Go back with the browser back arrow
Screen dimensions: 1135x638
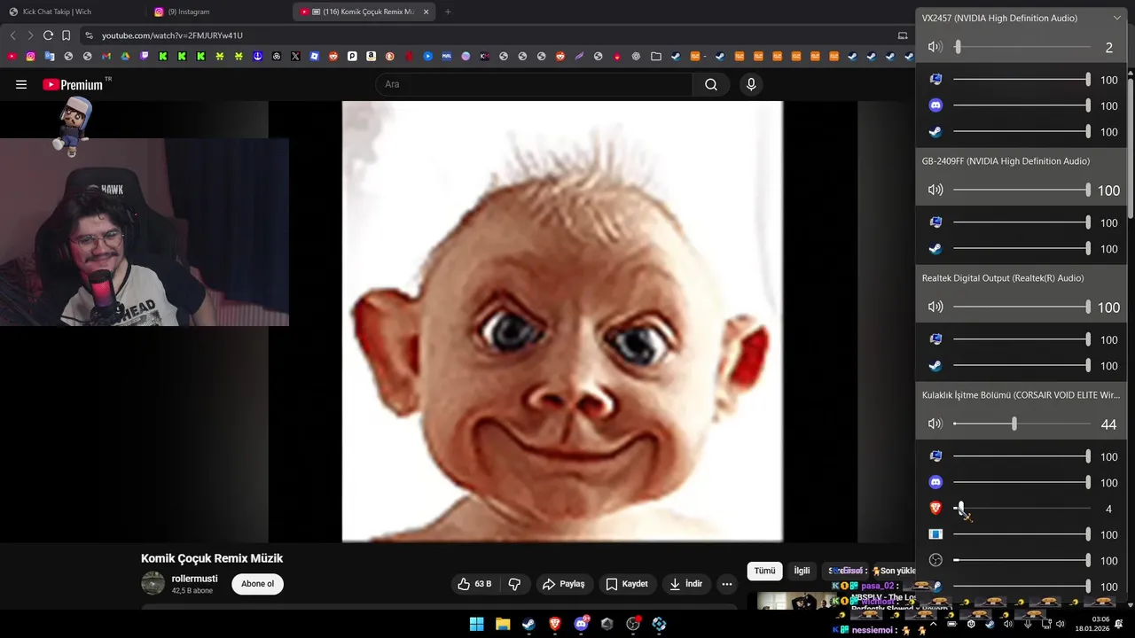(12, 35)
